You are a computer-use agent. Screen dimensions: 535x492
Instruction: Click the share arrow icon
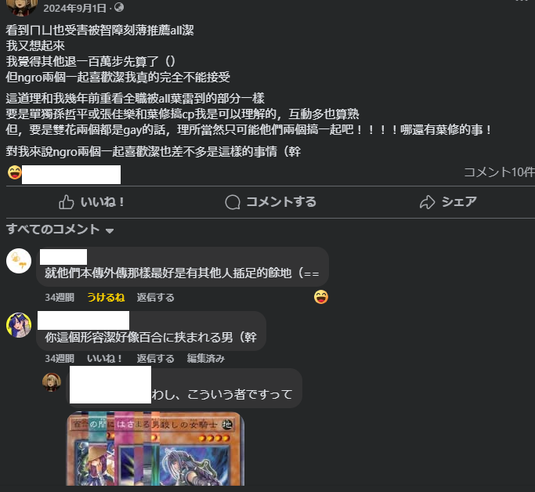pyautogui.click(x=427, y=202)
